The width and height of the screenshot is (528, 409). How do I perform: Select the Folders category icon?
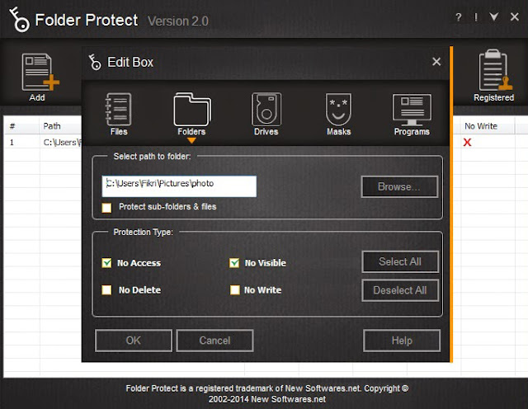tap(192, 110)
